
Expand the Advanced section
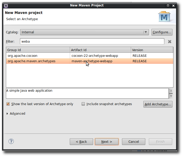(7, 114)
